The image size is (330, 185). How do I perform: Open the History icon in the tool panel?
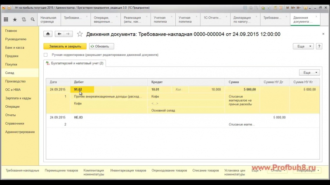click(x=24, y=19)
